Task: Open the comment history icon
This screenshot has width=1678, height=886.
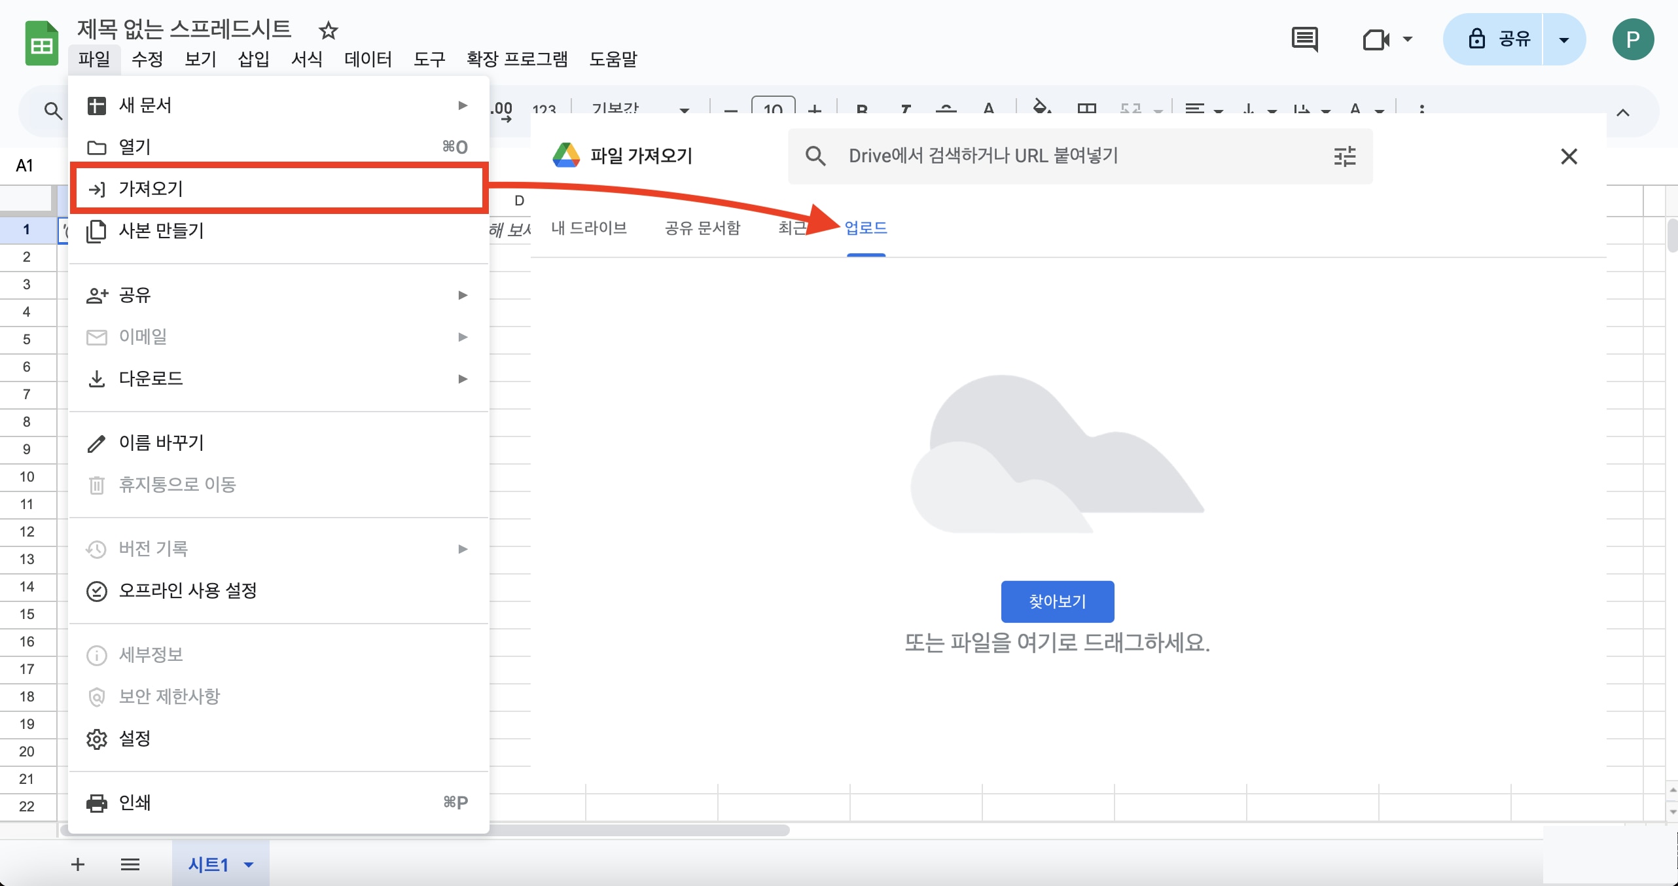Action: pyautogui.click(x=1304, y=39)
